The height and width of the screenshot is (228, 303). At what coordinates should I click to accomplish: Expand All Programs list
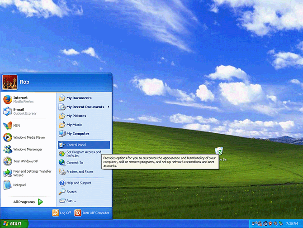(x=28, y=202)
